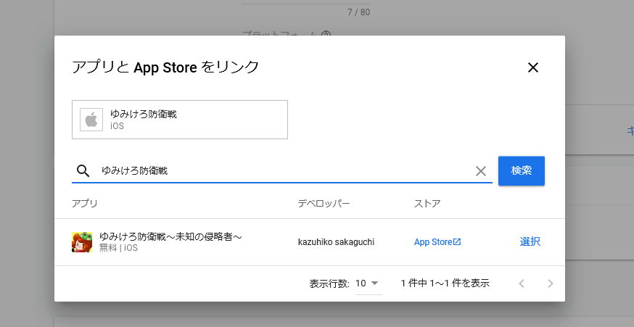
Task: Click the 検索 search button
Action: click(x=521, y=170)
